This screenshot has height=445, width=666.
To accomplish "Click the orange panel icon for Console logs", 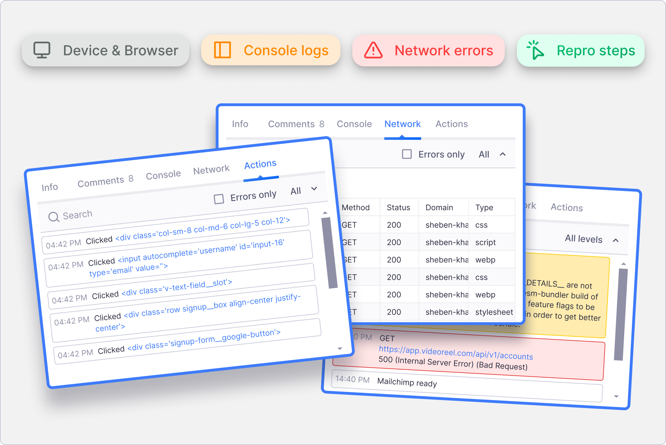I will (222, 50).
